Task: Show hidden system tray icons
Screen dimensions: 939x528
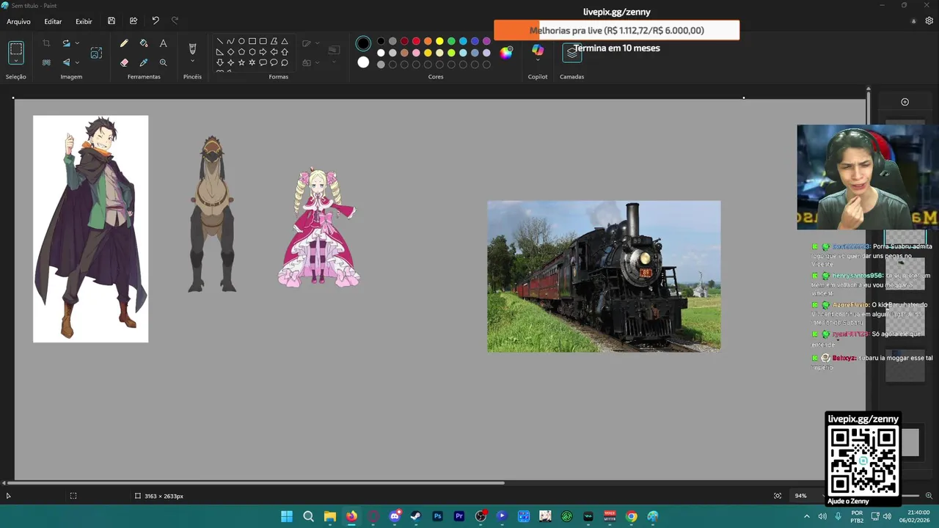Action: coord(807,516)
